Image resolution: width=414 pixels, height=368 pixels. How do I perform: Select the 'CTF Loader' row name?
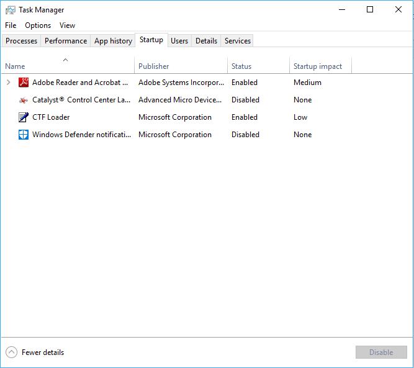(x=51, y=117)
